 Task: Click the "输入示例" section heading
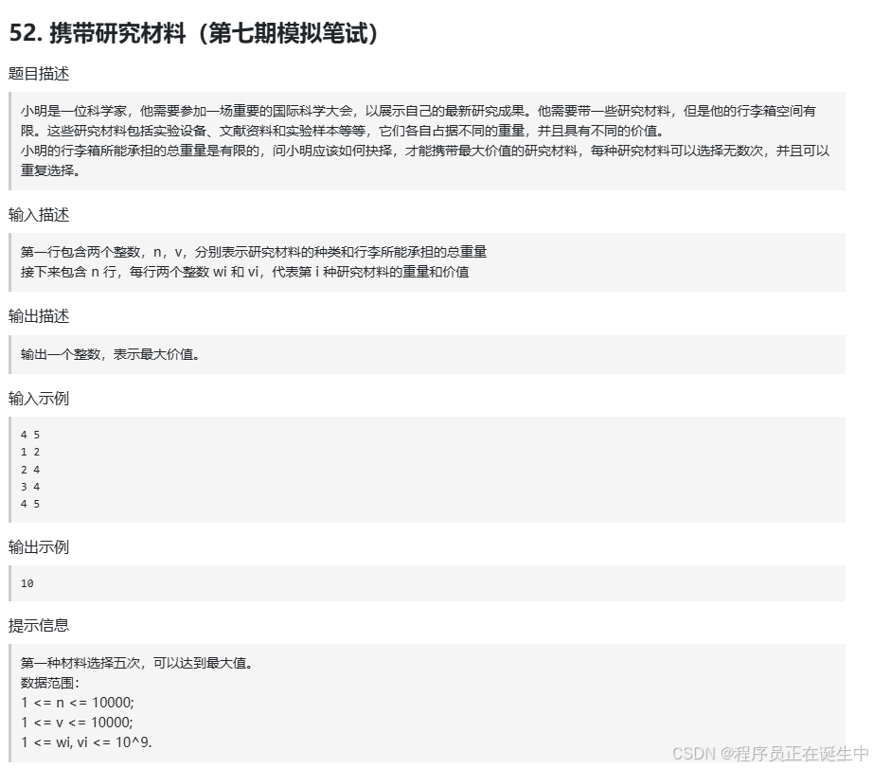pos(39,398)
